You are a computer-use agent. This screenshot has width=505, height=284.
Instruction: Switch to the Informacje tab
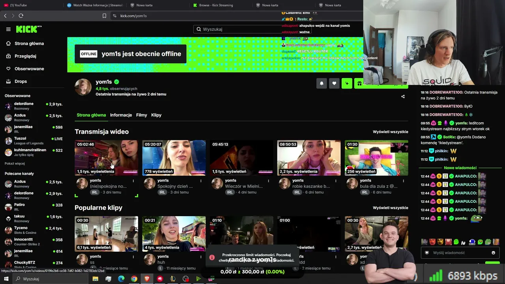121,115
